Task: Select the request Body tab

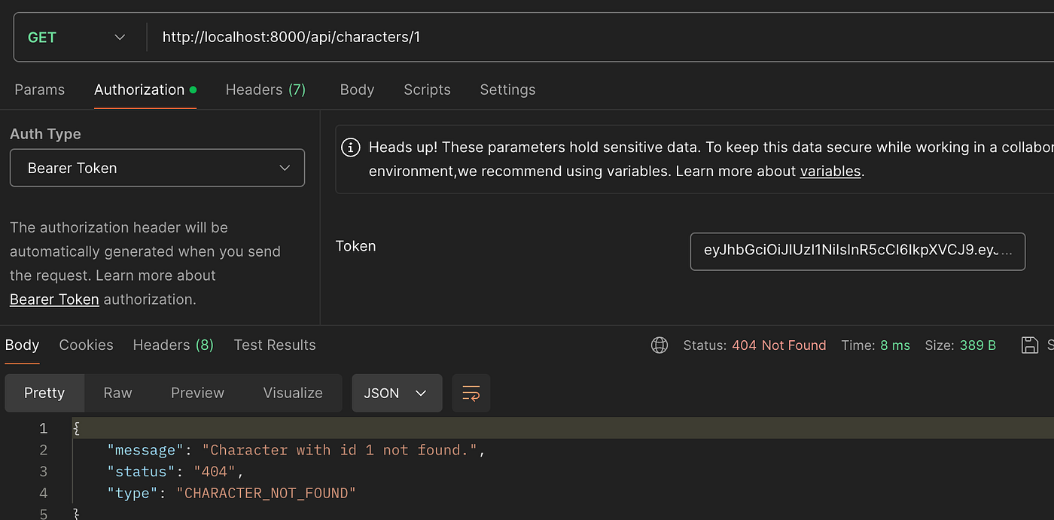Action: pos(357,90)
